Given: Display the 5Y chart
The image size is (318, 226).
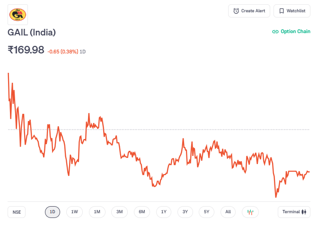Looking at the screenshot, I should 207,212.
